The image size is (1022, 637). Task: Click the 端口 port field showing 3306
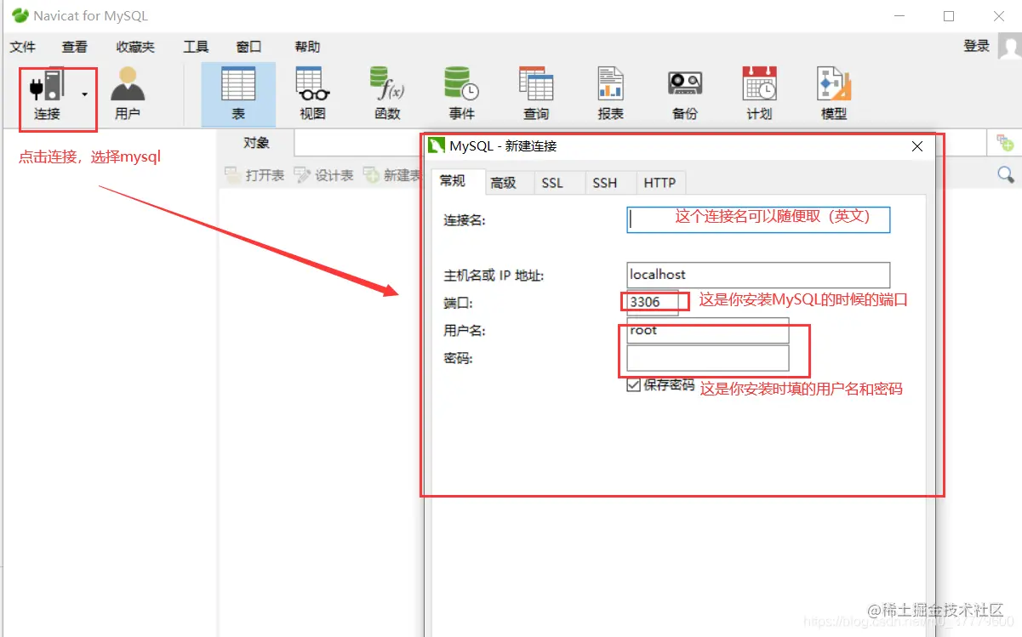(653, 302)
